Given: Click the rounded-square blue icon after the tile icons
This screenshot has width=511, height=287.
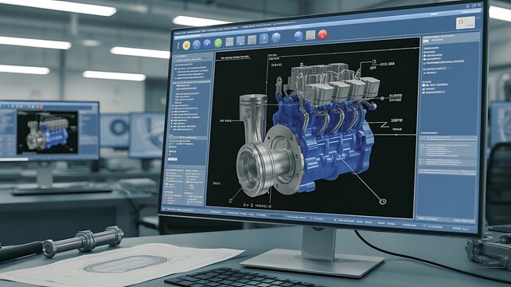Looking at the screenshot, I should point(263,39).
